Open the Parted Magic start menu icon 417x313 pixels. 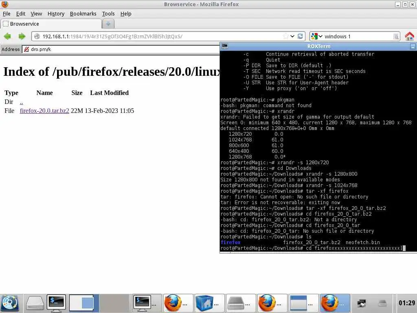[10, 303]
